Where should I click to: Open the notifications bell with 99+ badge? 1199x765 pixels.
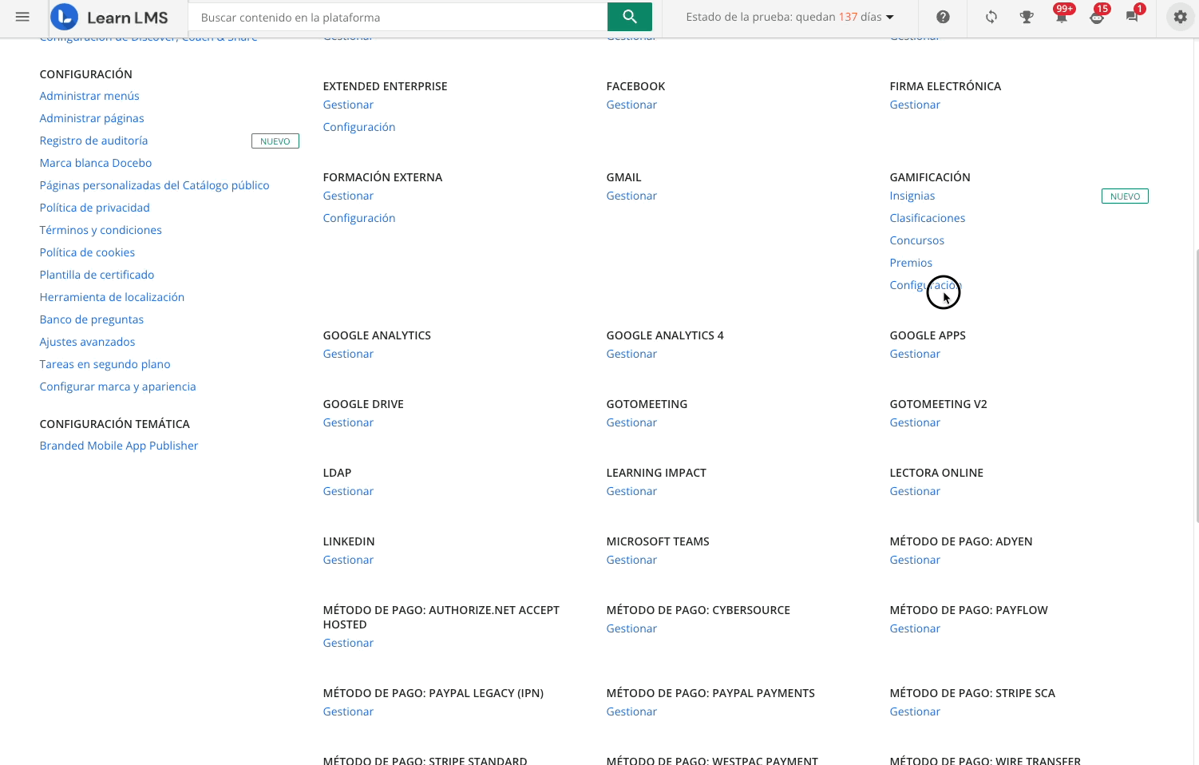tap(1061, 17)
